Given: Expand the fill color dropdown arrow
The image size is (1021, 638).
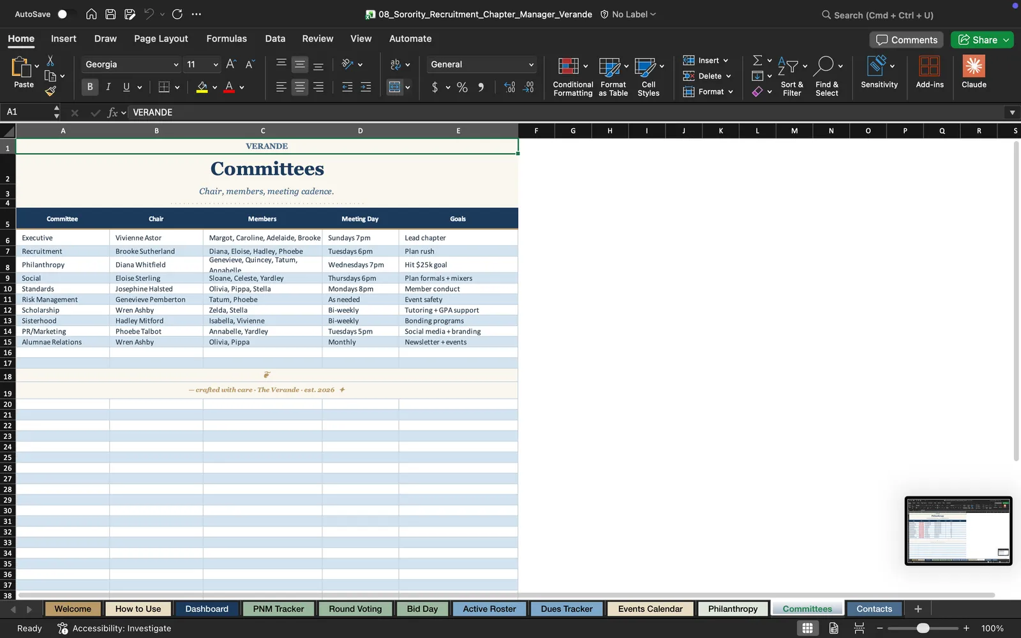Looking at the screenshot, I should pyautogui.click(x=214, y=87).
